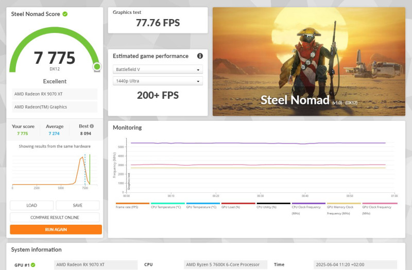The image size is (412, 270).
Task: Toggle the CPU Utility (%) legend swatch
Action: click(x=273, y=203)
